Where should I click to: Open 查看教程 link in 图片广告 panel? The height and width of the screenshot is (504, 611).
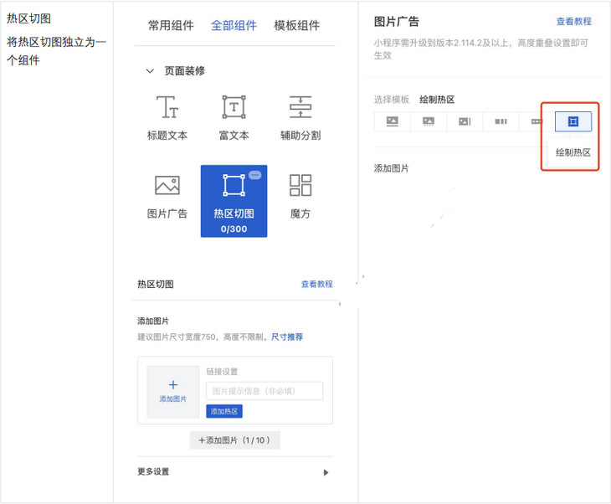(x=573, y=22)
